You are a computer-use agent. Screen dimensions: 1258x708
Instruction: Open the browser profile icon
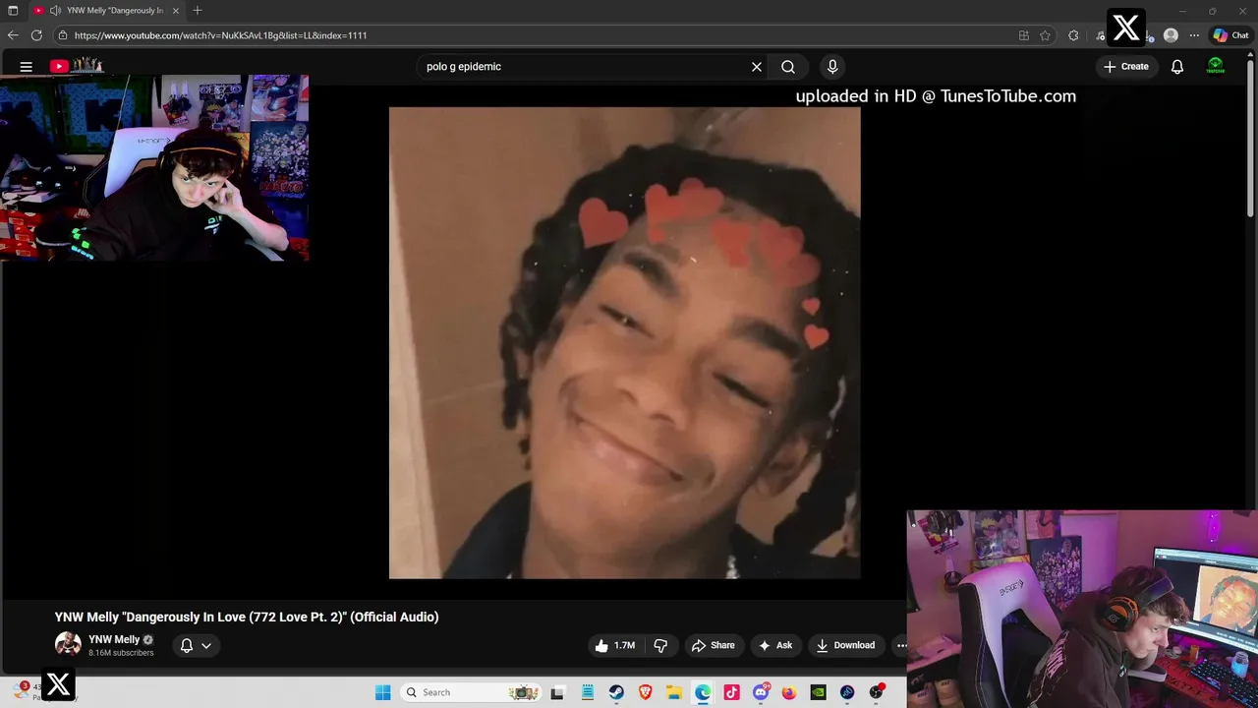(x=1171, y=35)
